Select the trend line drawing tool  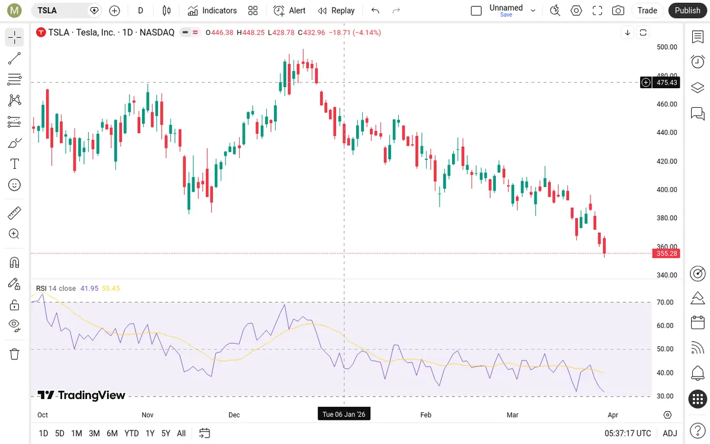tap(15, 59)
